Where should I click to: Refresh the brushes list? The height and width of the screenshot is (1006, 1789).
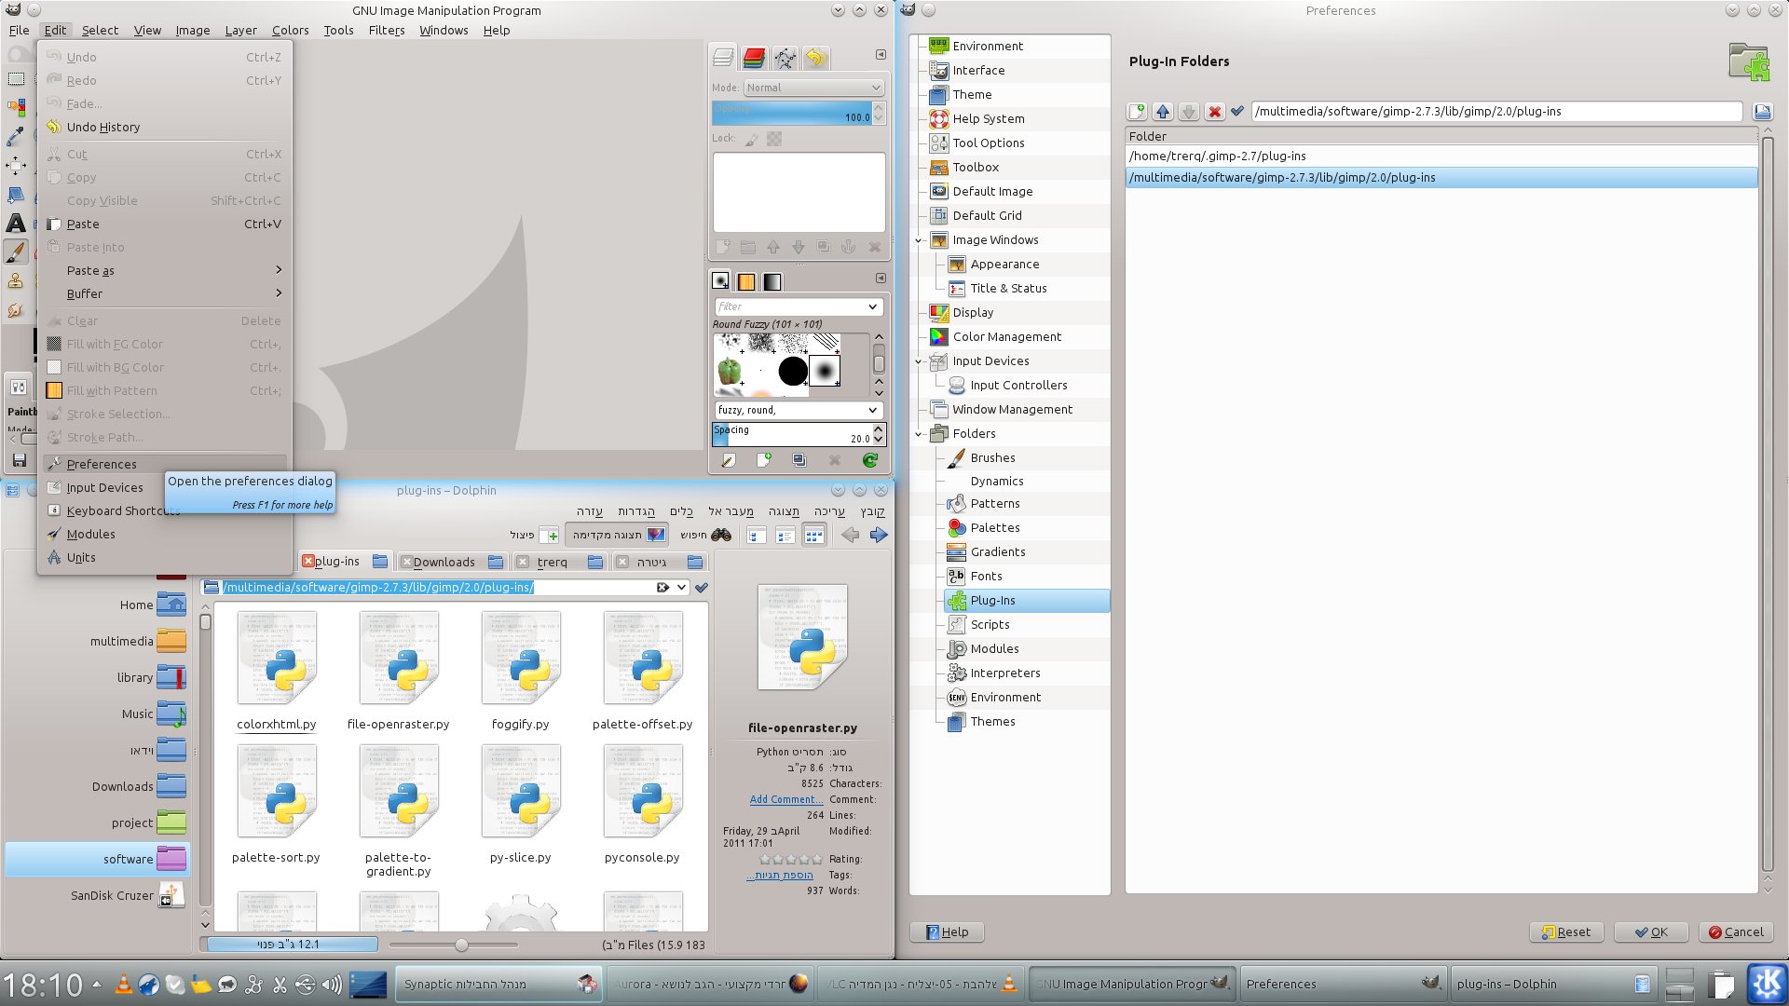coord(869,460)
